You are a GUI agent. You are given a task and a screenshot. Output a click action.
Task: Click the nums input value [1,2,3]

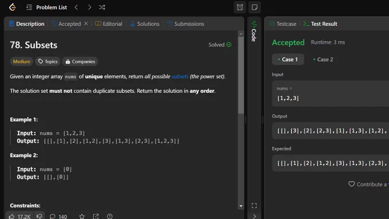(x=288, y=98)
